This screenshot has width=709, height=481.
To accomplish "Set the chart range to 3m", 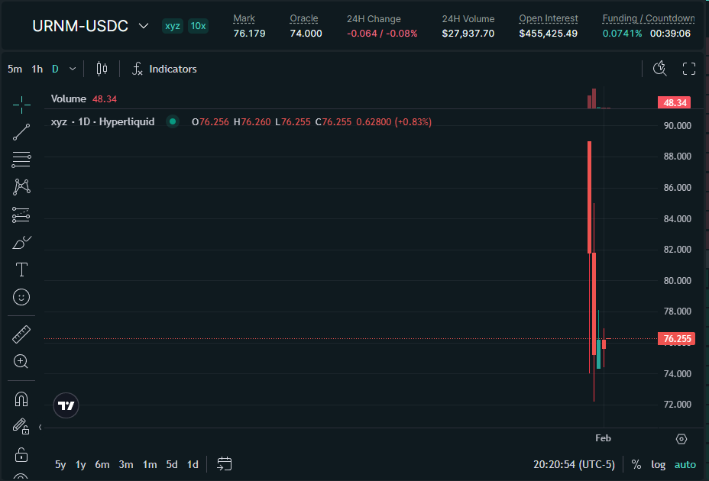I will pyautogui.click(x=126, y=464).
